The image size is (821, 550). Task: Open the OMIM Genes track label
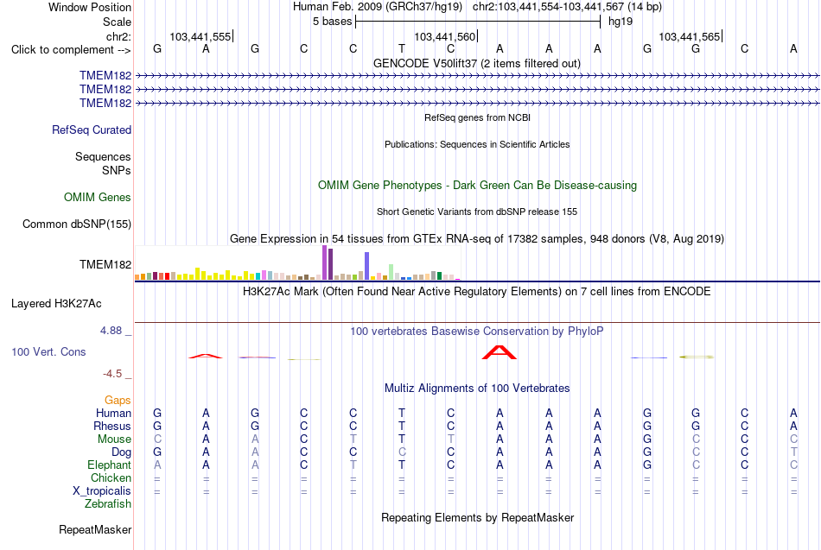tap(98, 197)
